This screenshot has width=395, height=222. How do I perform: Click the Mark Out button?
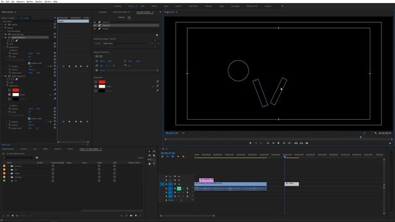point(261,143)
